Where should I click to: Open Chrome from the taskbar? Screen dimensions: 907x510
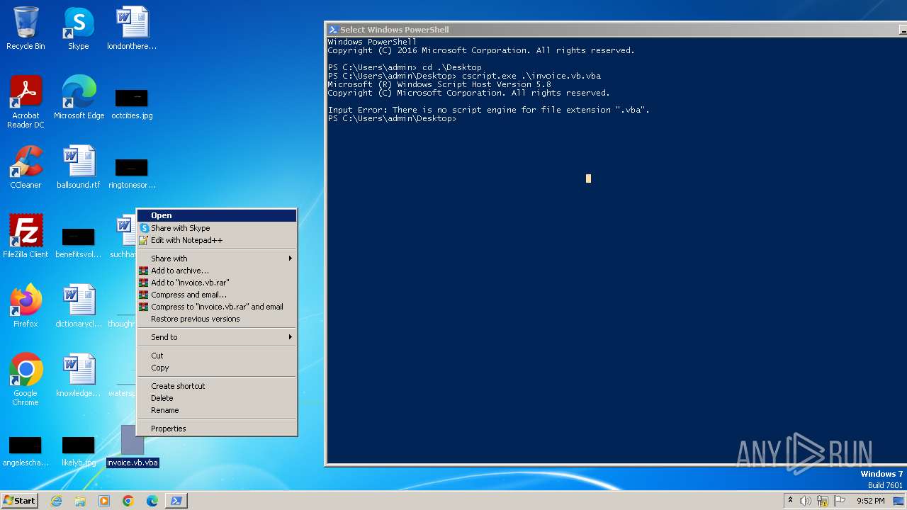[128, 501]
